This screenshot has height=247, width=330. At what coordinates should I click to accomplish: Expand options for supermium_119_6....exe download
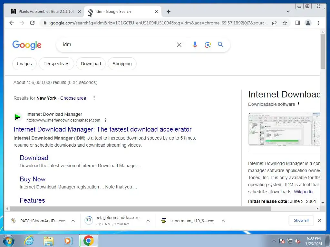[223, 221]
